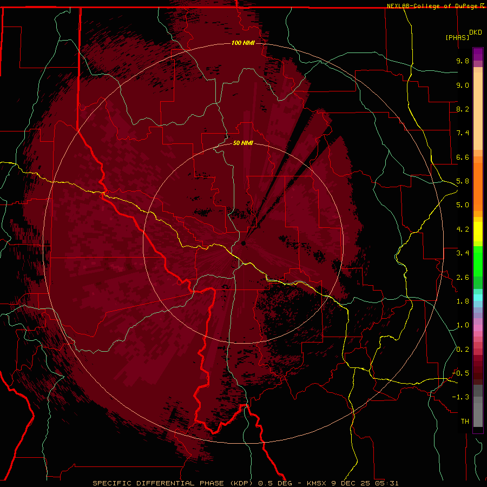This screenshot has height=487, width=487.
Task: Click the TH threshold label
Action: [465, 422]
